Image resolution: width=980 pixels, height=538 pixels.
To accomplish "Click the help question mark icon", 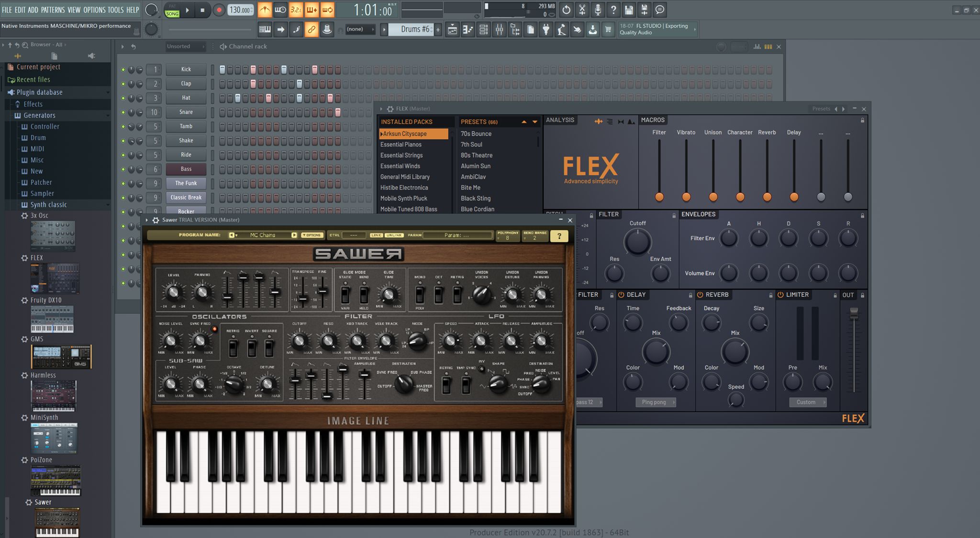I will coord(613,10).
